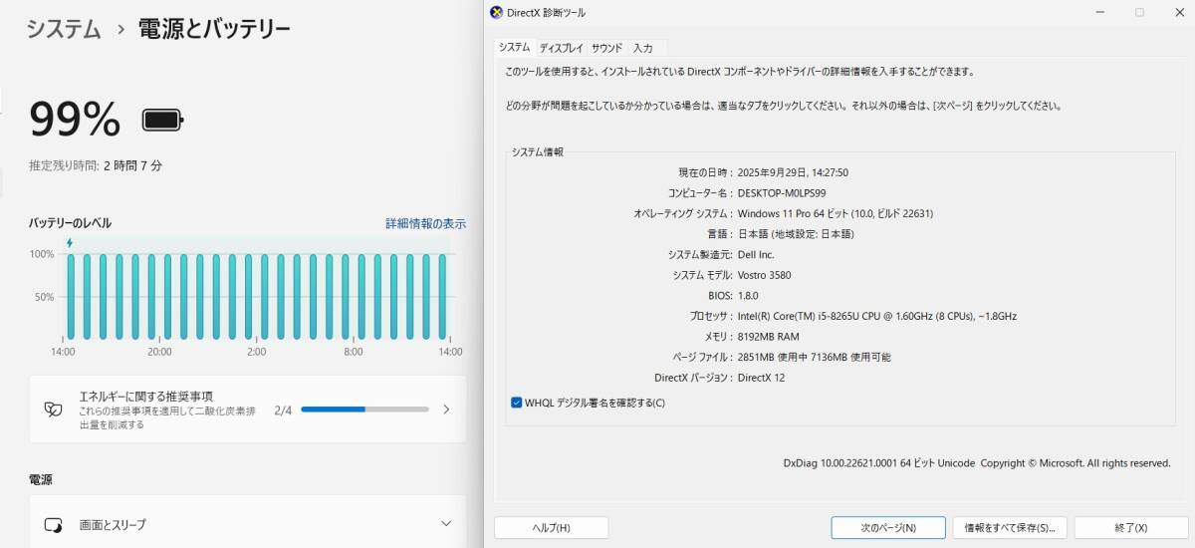Screen dimensions: 1195x548
Task: Switch to the システム tab
Action: click(515, 47)
